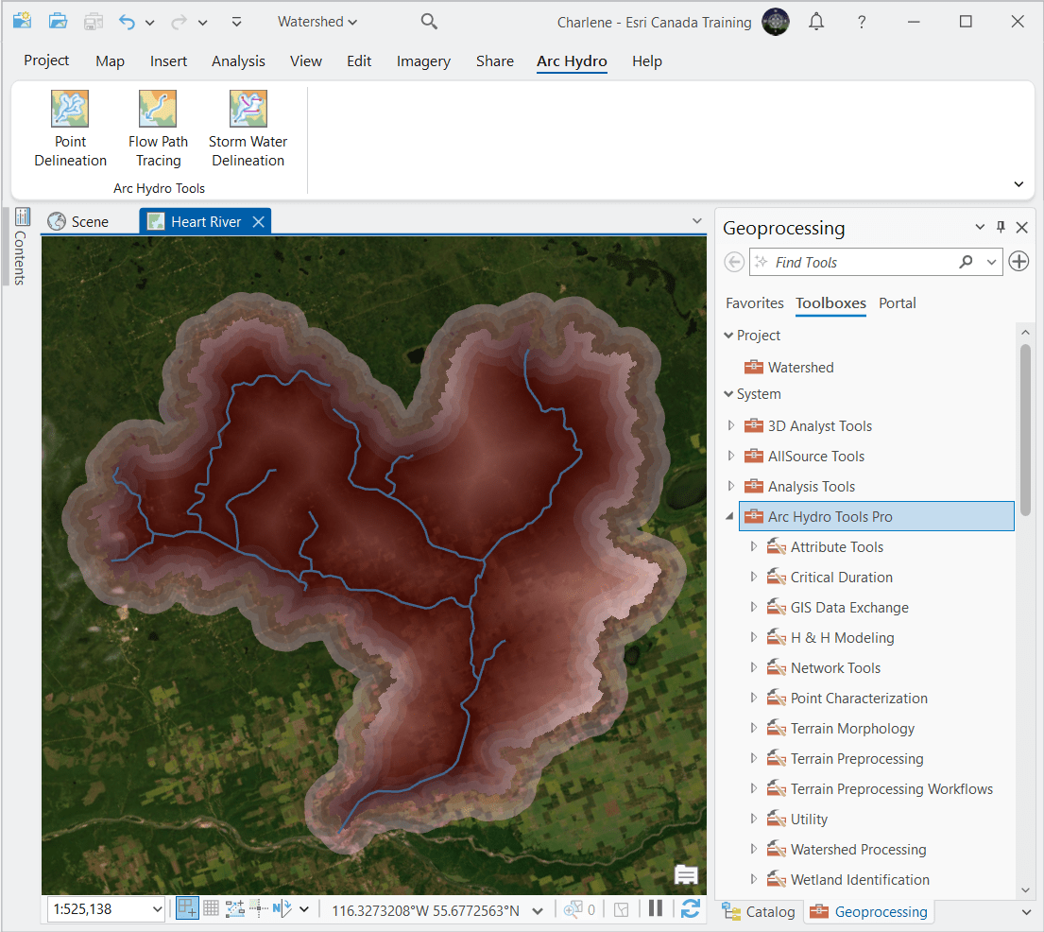This screenshot has height=932, width=1044.
Task: Switch to the Imagery ribbon tab
Action: [x=423, y=61]
